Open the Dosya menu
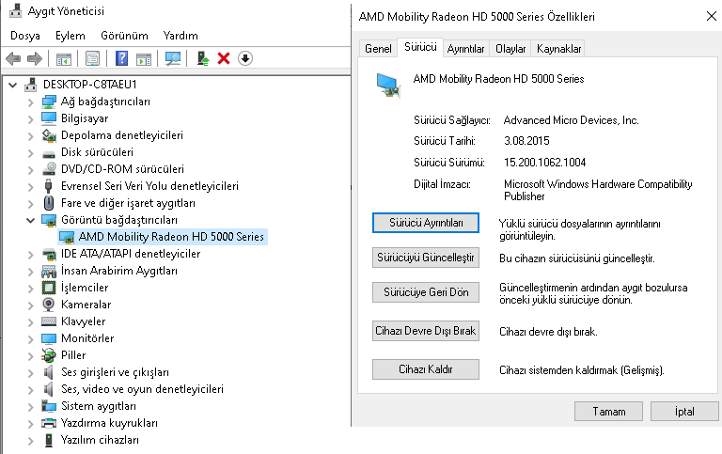Screen dimensions: 722x454 (24, 36)
